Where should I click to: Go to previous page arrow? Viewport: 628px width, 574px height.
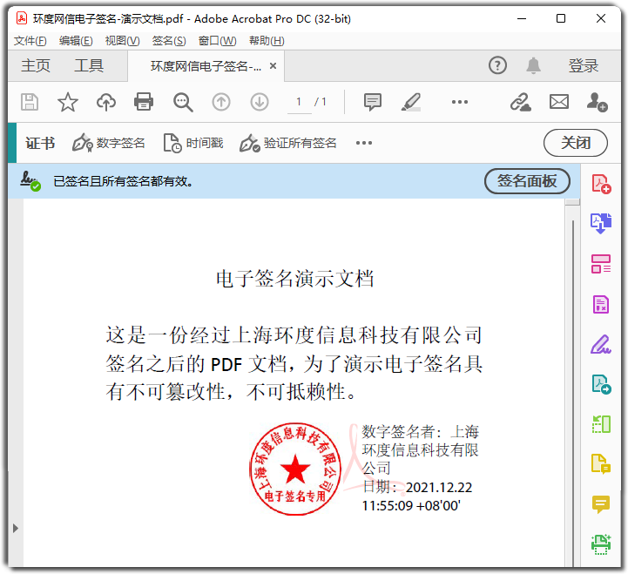tap(221, 102)
